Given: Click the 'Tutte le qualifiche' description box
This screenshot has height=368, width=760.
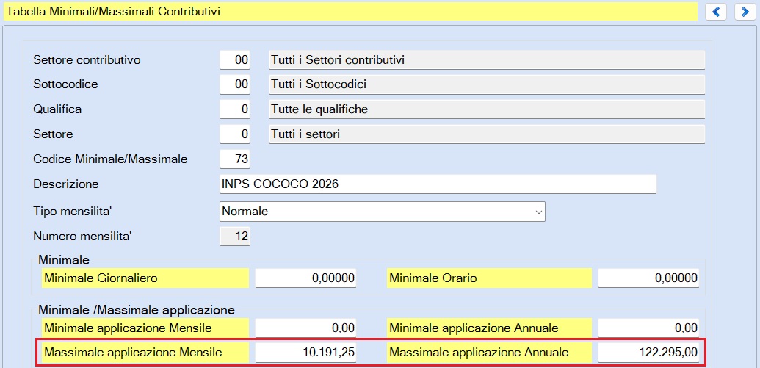Looking at the screenshot, I should click(487, 109).
